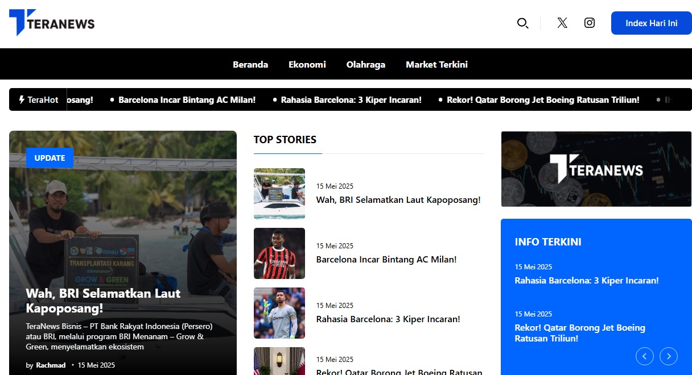Viewport: 692px width, 375px height.
Task: Open Info Terkini link Rekor! Qatar Borong Jet Boeing
Action: pyautogui.click(x=580, y=333)
